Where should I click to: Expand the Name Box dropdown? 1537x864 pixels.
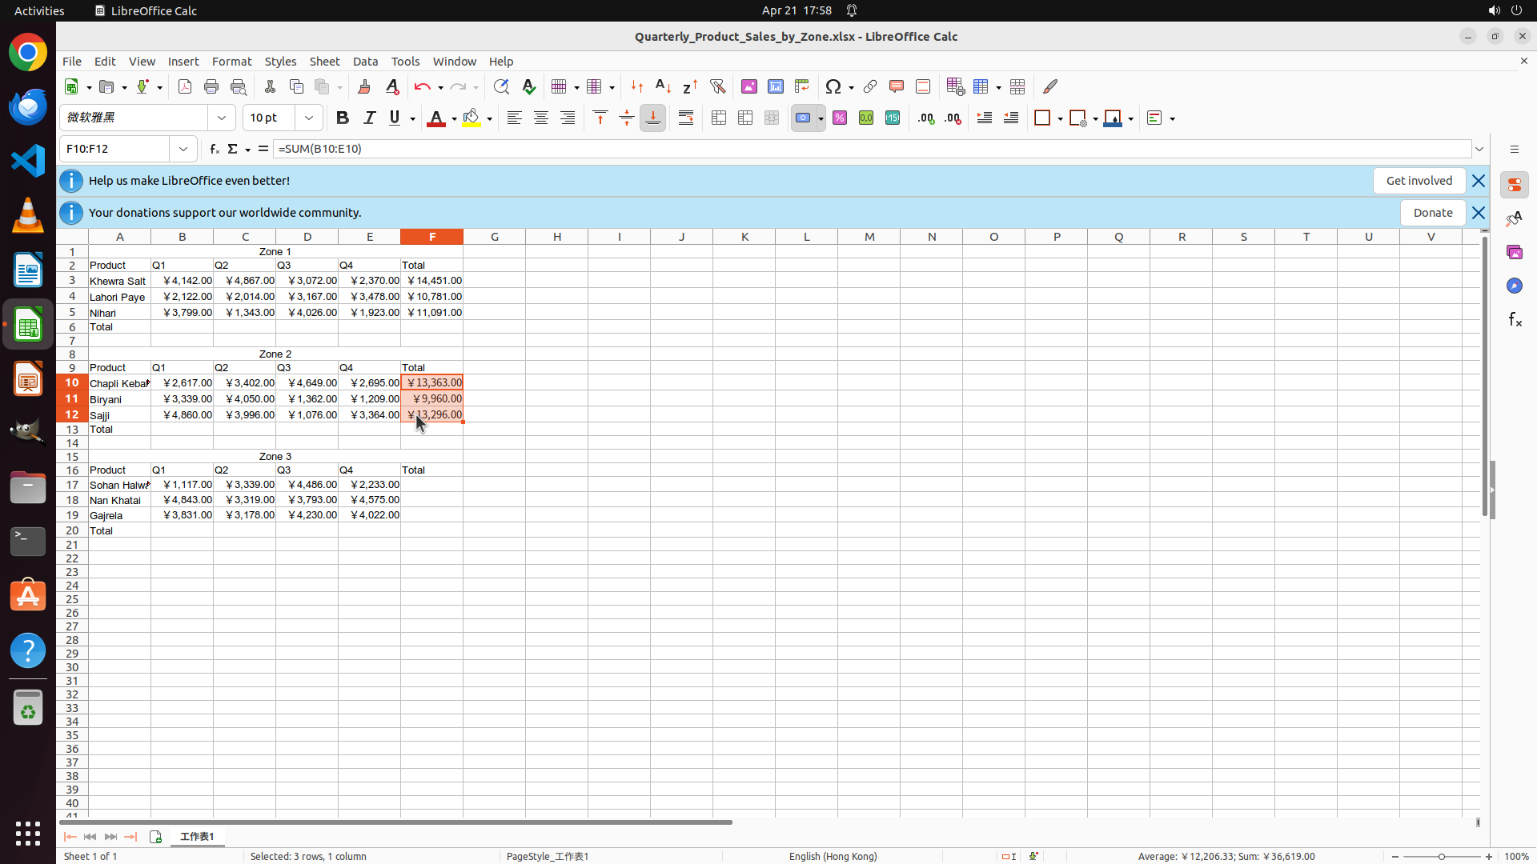click(x=183, y=149)
